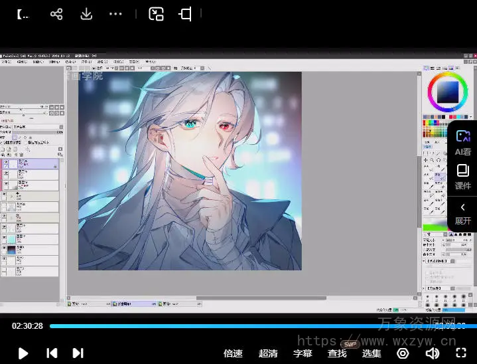Skip to the previous video
This screenshot has height=364, width=477.
pos(52,353)
